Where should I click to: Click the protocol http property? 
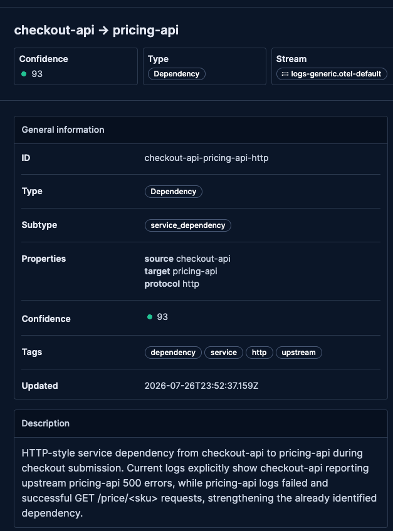point(172,284)
